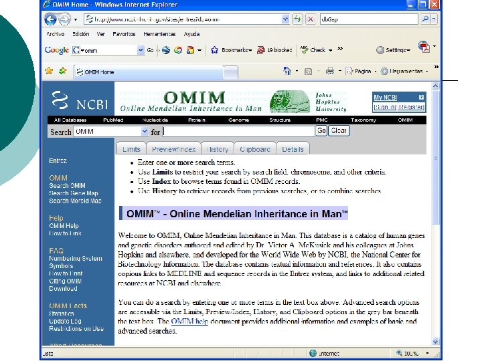Click the RSS feeds icon
Screen dimensions: 482x361
tap(308, 72)
